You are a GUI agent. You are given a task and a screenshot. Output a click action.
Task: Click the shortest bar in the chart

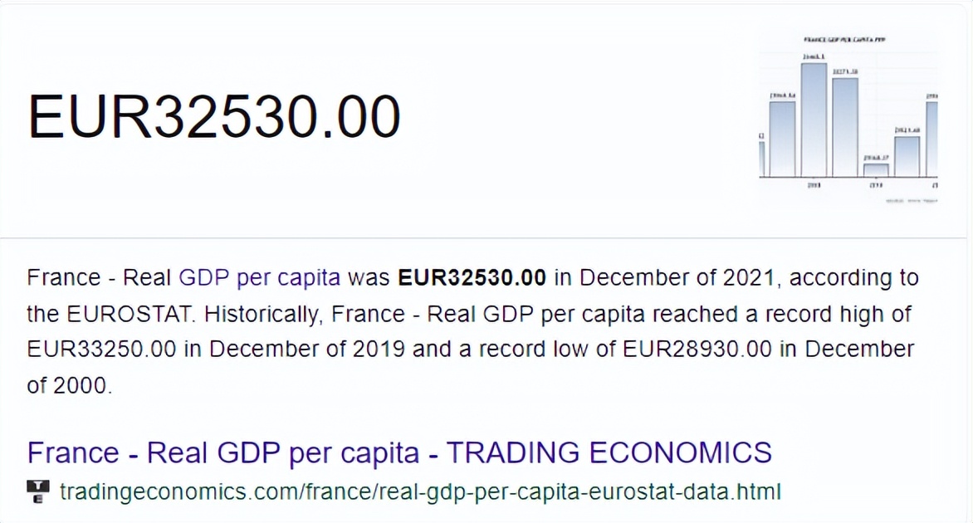[x=876, y=169]
